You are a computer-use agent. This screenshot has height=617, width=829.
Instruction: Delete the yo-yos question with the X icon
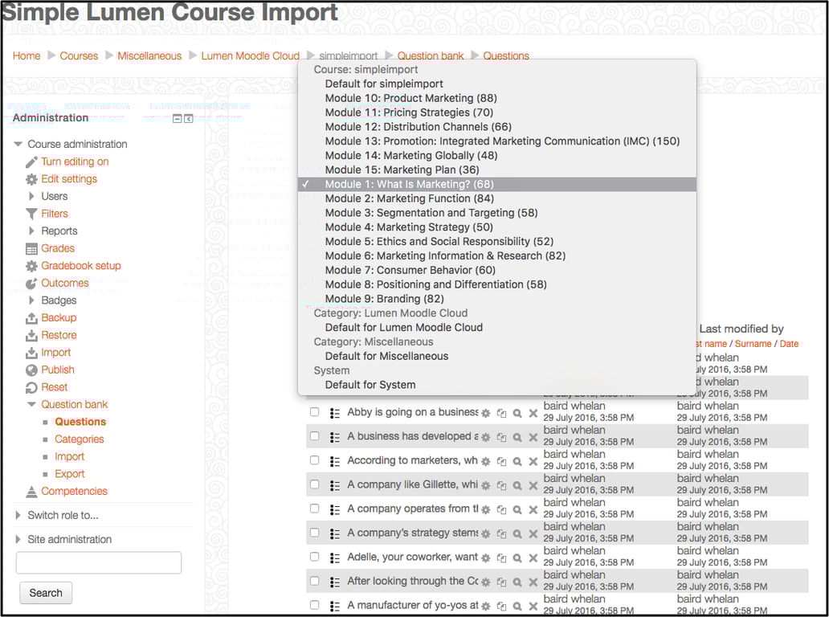[x=533, y=605]
